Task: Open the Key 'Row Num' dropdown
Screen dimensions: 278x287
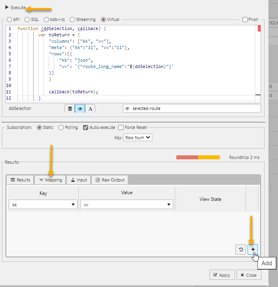Action: pyautogui.click(x=138, y=138)
